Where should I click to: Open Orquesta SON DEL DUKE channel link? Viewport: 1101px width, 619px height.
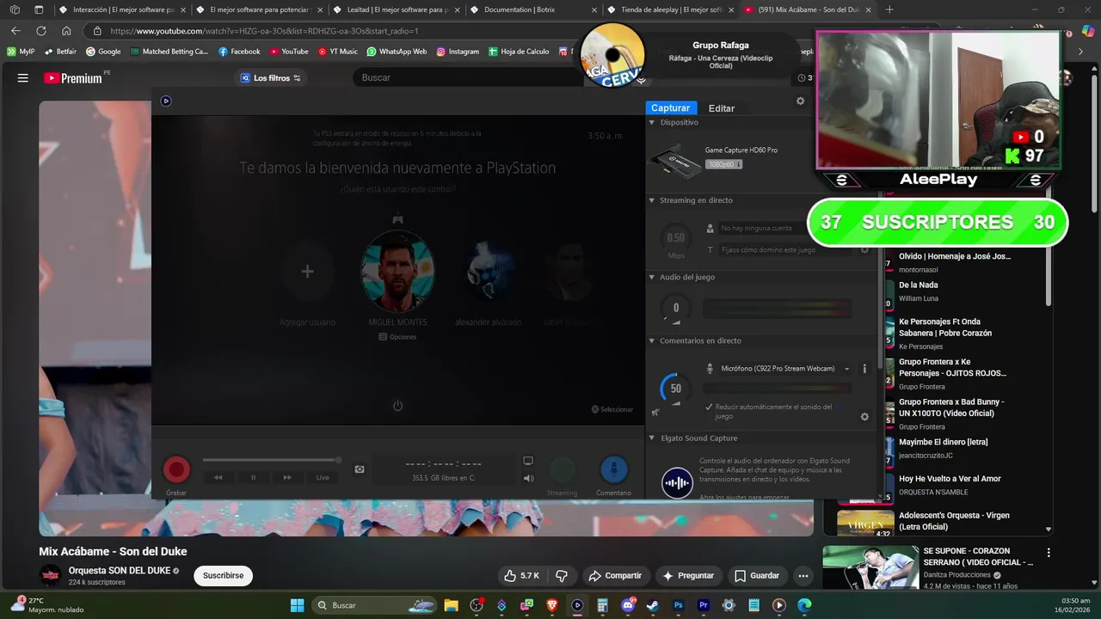point(120,570)
